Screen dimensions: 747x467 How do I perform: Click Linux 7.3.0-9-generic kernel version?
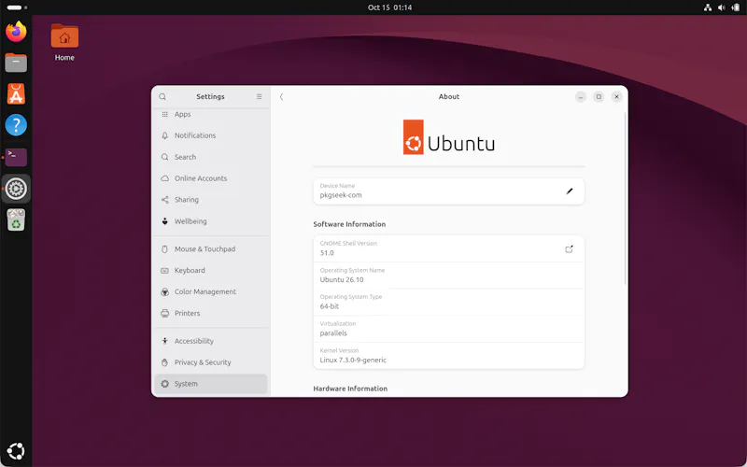tap(353, 360)
